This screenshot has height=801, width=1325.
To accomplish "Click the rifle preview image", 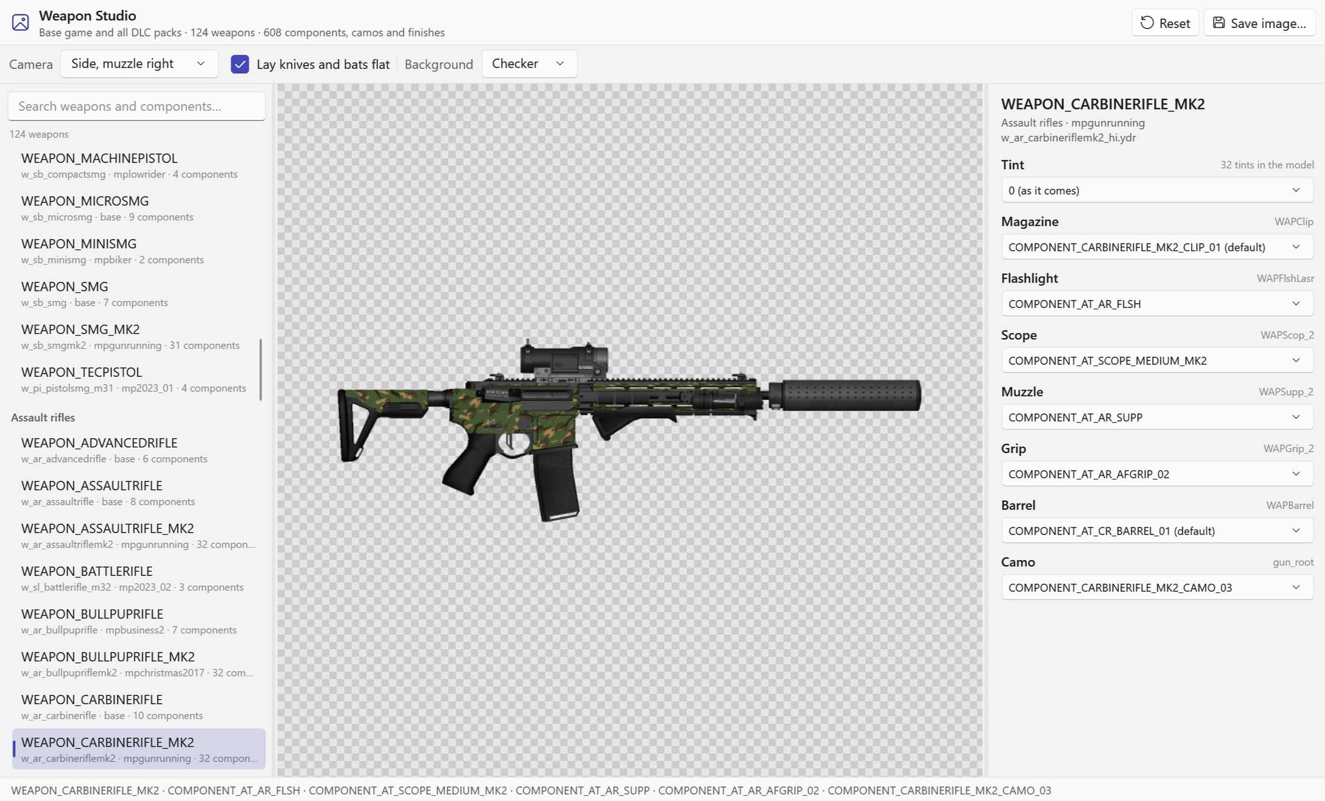I will 629,429.
